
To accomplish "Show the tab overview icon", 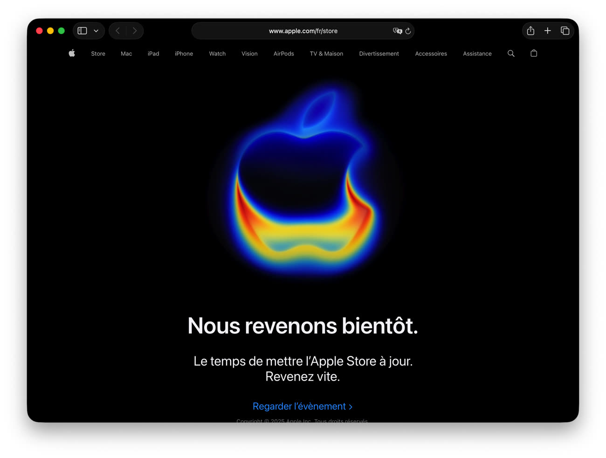I will [x=565, y=31].
